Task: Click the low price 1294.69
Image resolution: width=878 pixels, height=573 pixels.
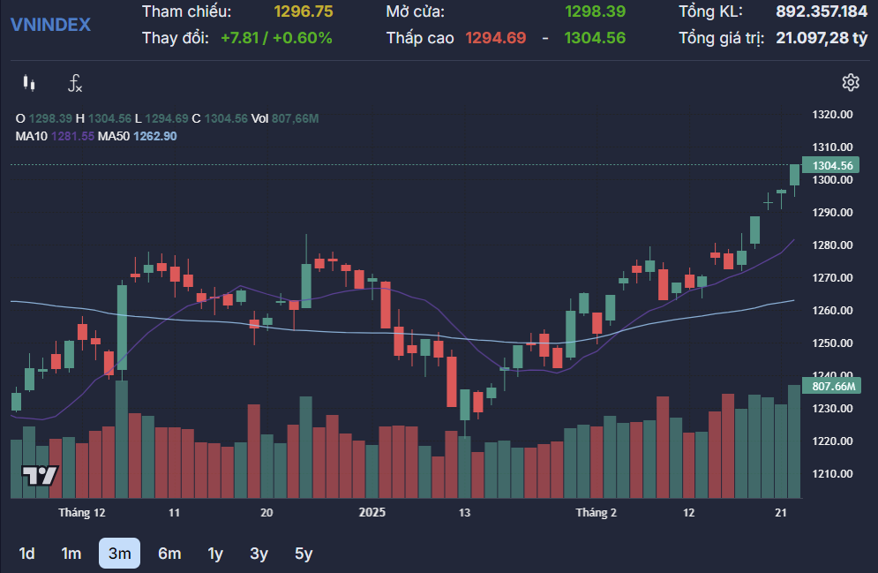Action: [x=496, y=38]
